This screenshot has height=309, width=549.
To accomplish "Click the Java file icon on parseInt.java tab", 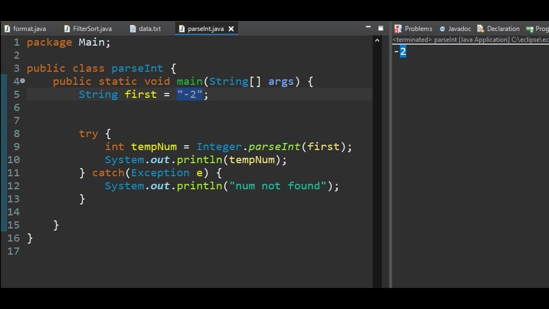I will click(181, 29).
